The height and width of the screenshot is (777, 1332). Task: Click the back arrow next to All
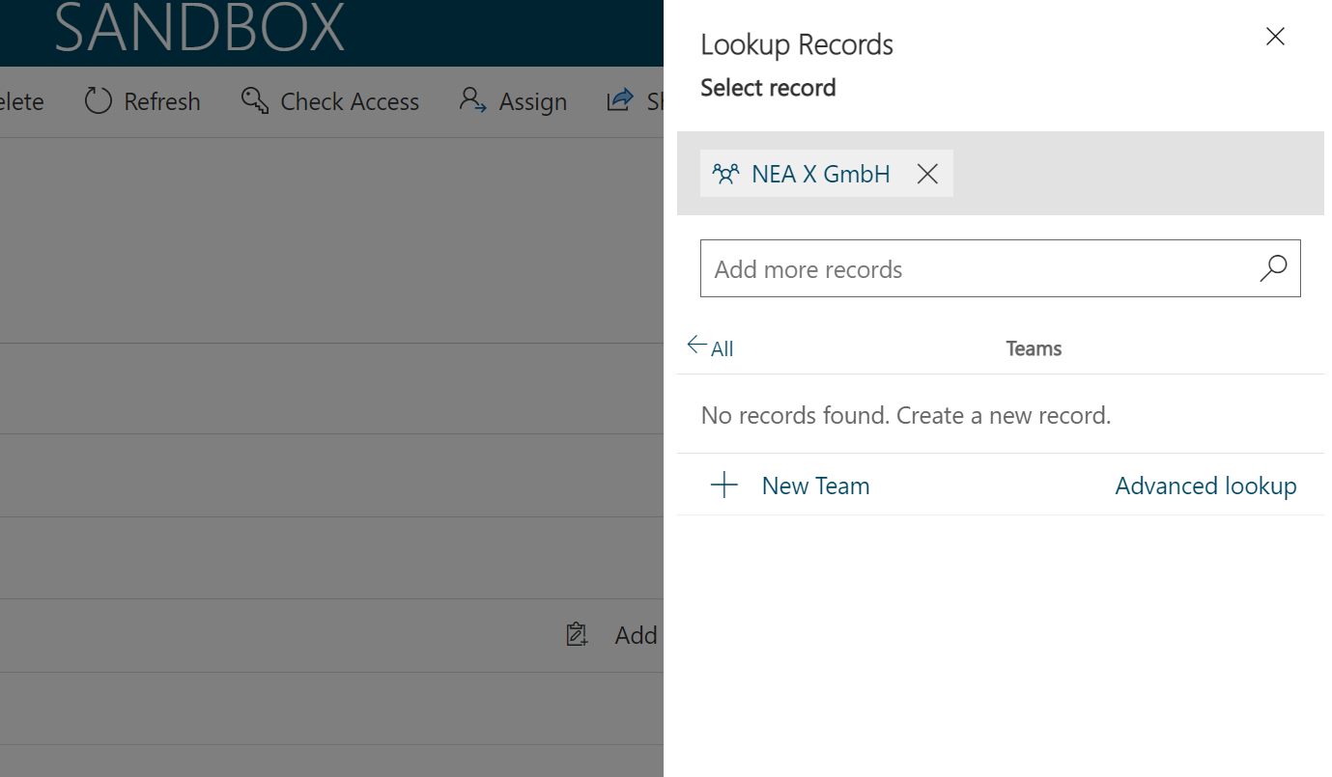tap(696, 346)
